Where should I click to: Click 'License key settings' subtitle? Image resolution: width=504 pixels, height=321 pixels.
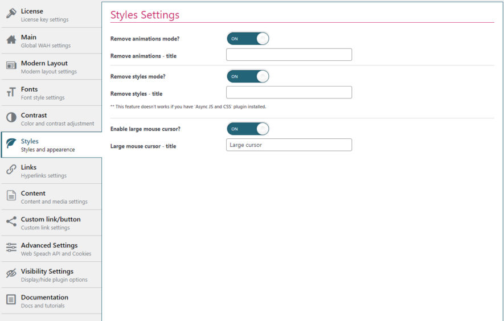click(x=44, y=19)
